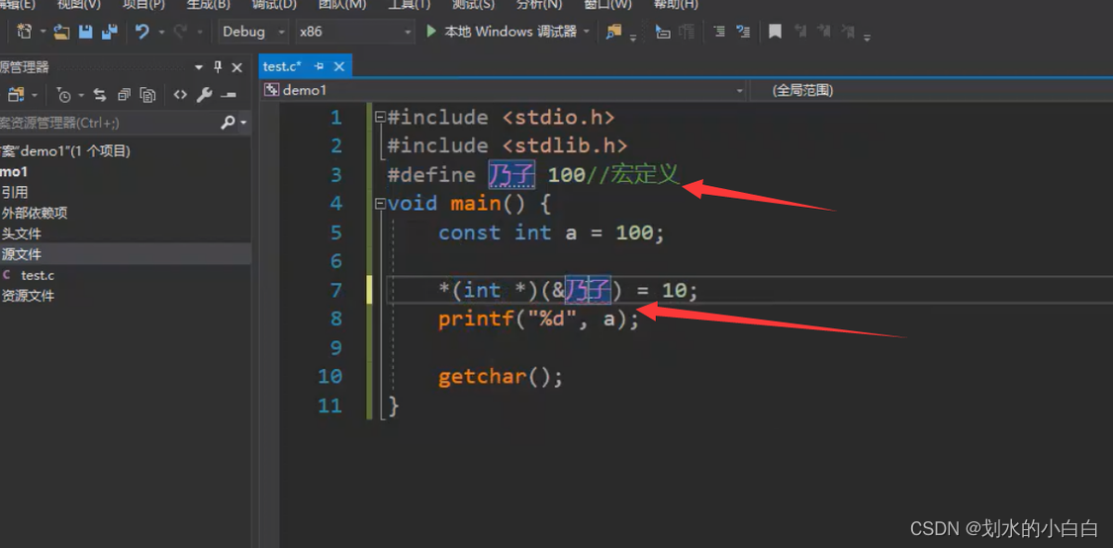The height and width of the screenshot is (548, 1113).
Task: Toggle a bookmark on the current line
Action: click(775, 32)
